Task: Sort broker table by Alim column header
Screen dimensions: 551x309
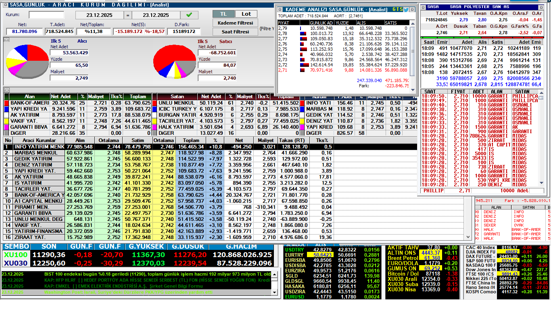Action: click(x=80, y=140)
